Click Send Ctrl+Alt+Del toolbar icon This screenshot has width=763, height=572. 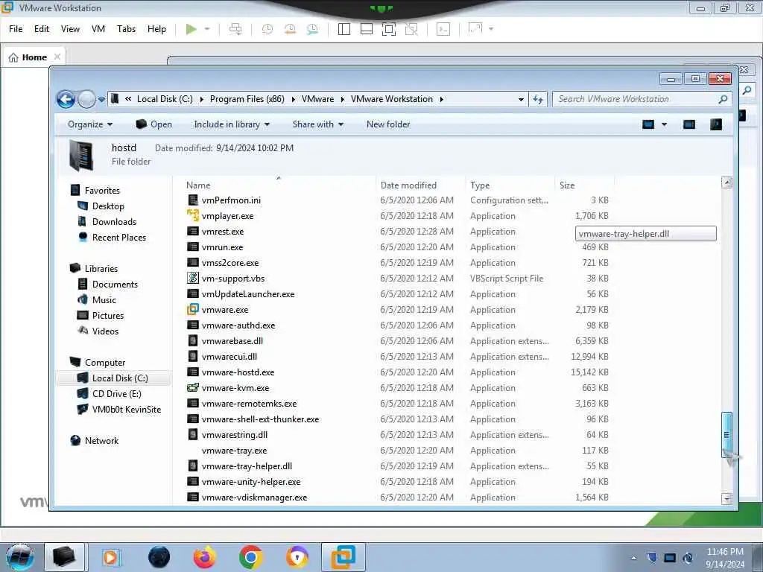click(x=235, y=29)
